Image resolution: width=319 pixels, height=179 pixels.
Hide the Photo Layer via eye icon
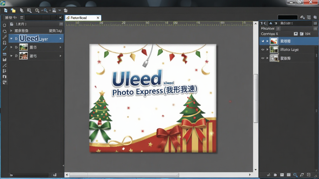coord(263,49)
